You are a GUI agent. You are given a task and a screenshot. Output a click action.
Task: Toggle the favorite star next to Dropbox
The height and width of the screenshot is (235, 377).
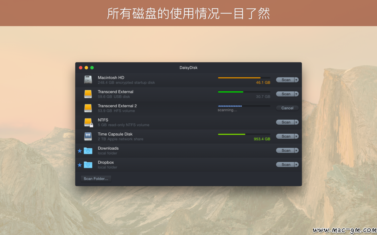pyautogui.click(x=80, y=165)
